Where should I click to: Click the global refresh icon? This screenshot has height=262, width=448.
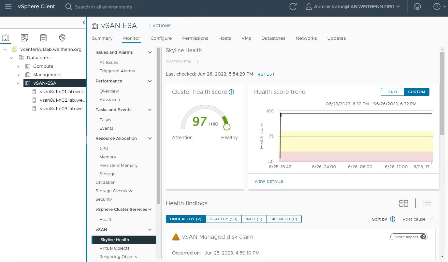[x=293, y=7]
